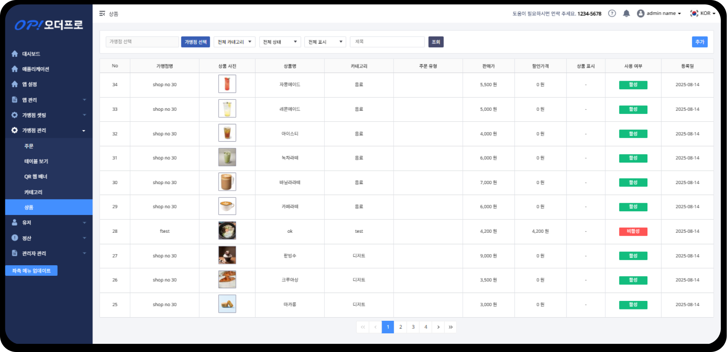Screen dimensions: 727x352
Task: Click the 조회 search button
Action: 436,42
